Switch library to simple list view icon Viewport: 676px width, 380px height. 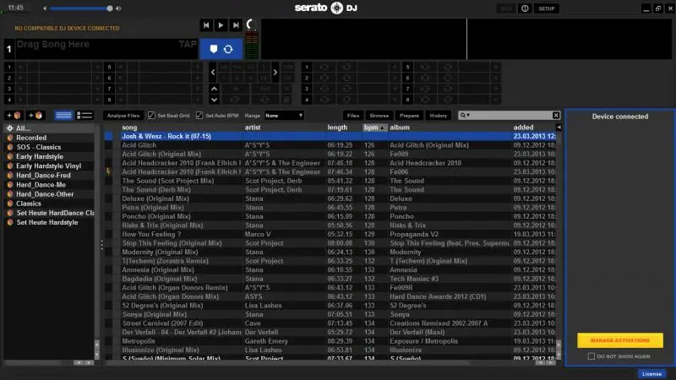[x=63, y=115]
